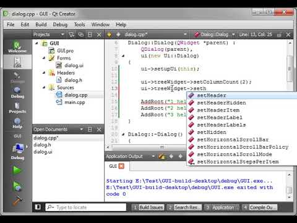
Task: Close the GUI application output tab
Action: 121,166
